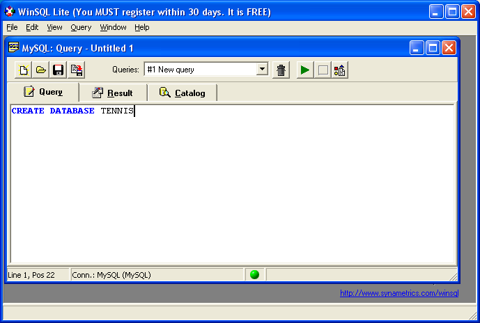Click the Conn.: MySQL (MySQL) status text
Viewport: 480px width, 323px height.
click(x=111, y=275)
